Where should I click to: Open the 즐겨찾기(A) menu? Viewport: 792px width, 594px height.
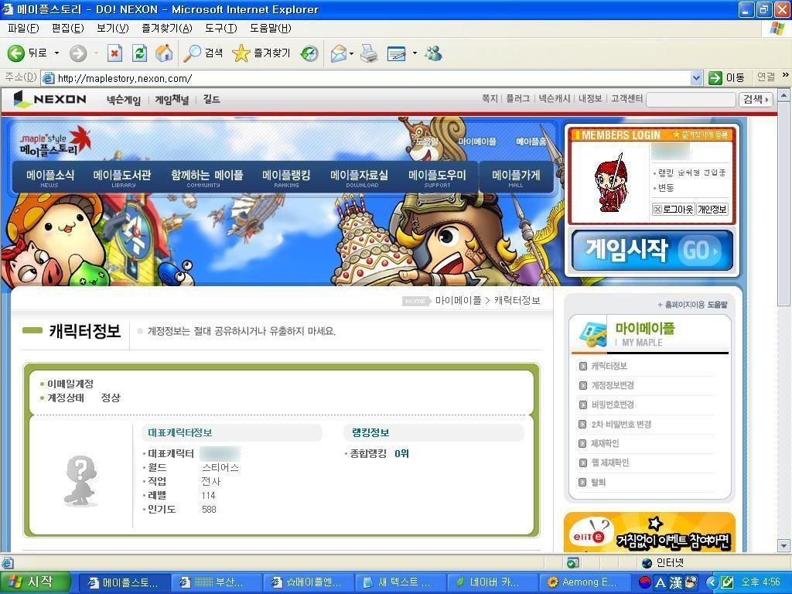click(x=167, y=29)
